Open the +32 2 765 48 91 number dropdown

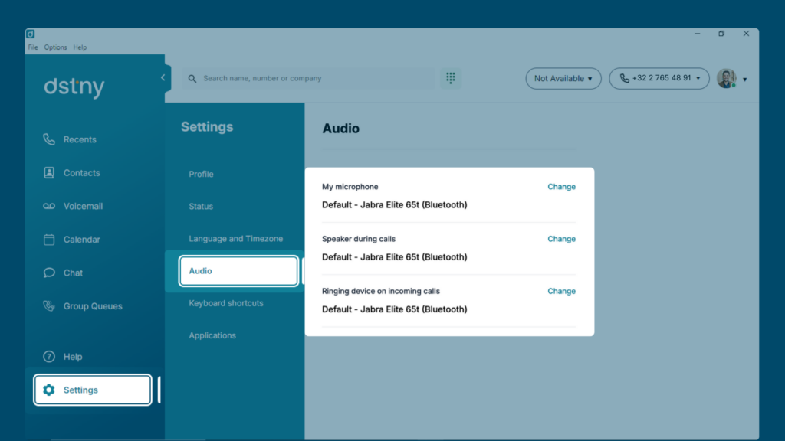click(659, 79)
